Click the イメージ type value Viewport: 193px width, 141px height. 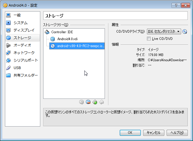pyautogui.click(x=153, y=50)
